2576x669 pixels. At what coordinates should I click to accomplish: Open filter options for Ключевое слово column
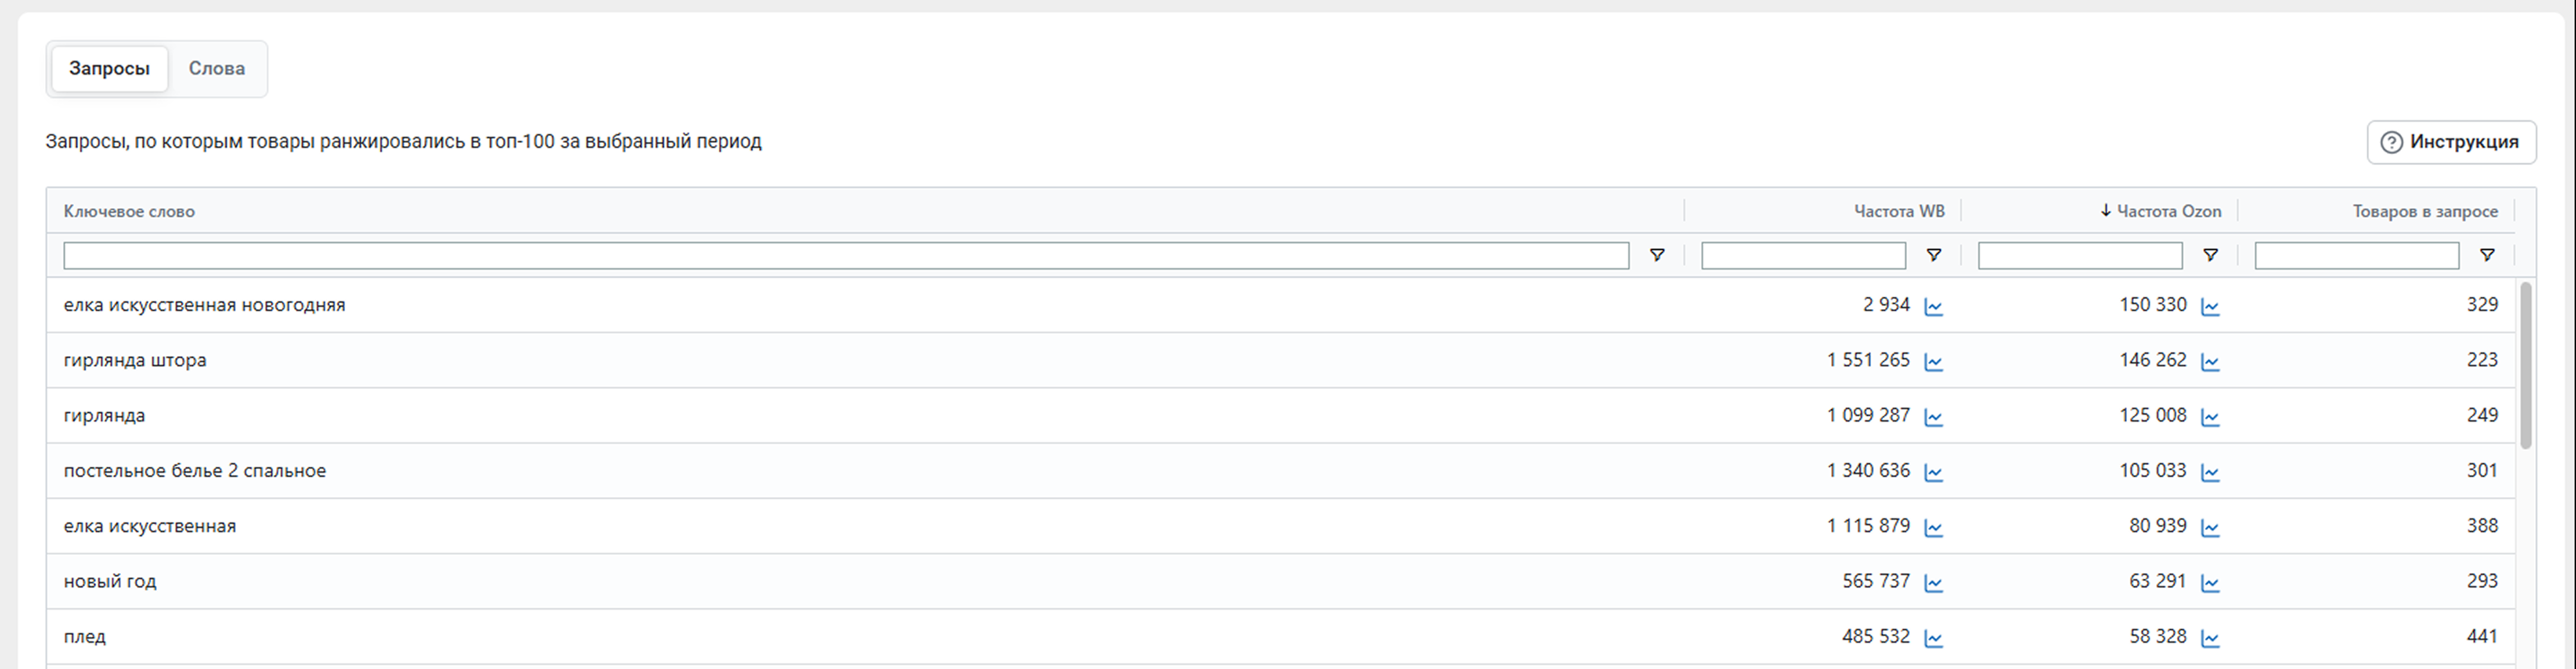tap(1656, 256)
